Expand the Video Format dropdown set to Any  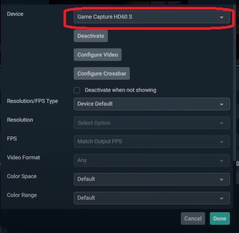[x=152, y=160]
